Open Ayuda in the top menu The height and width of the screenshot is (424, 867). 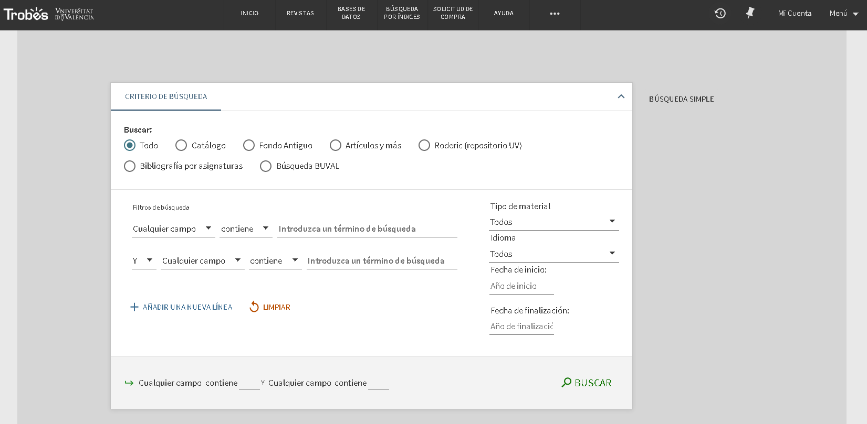[504, 14]
